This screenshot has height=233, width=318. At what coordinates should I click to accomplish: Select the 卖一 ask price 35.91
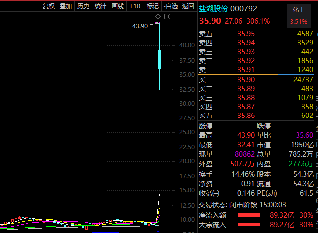click(x=246, y=70)
